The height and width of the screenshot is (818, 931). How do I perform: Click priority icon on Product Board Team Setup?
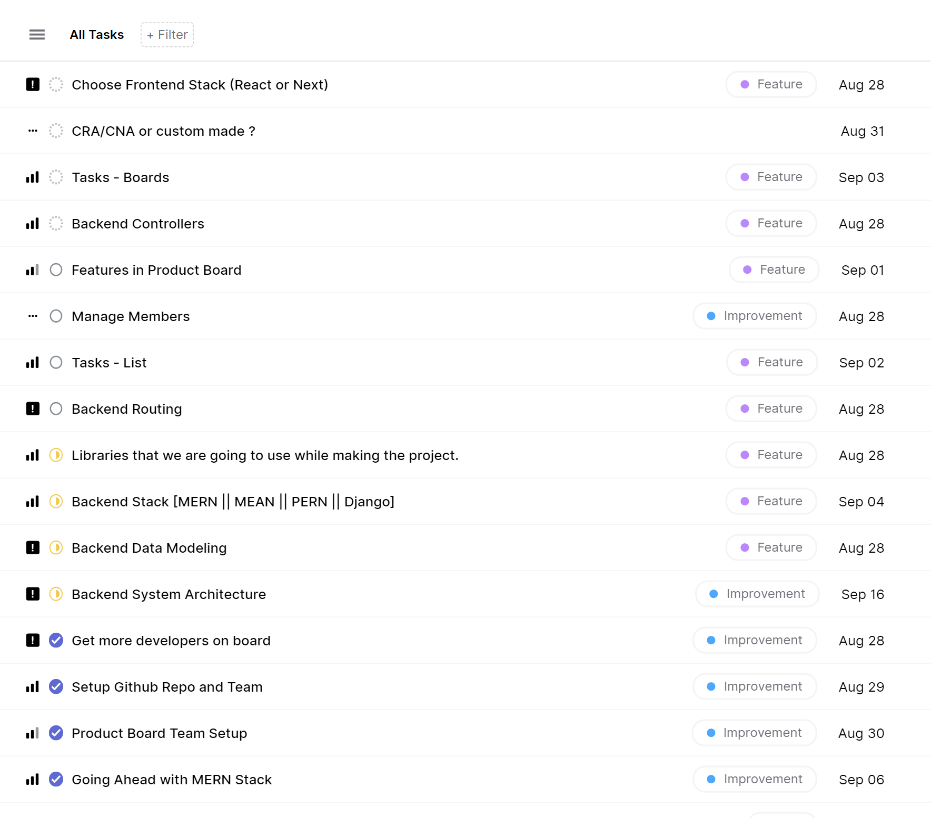coord(33,733)
